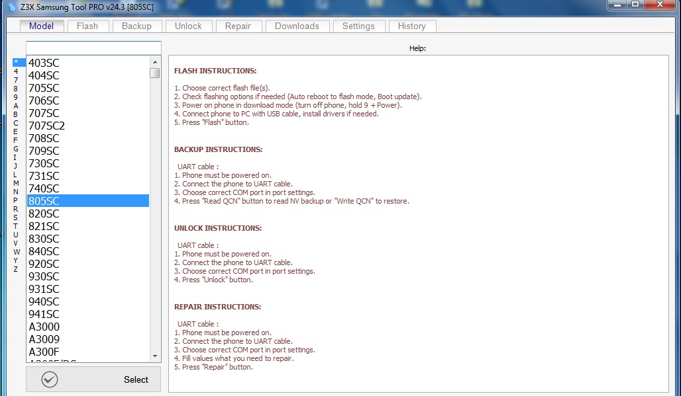Select model 740SC in list
Image resolution: width=681 pixels, height=396 pixels.
pyautogui.click(x=87, y=188)
